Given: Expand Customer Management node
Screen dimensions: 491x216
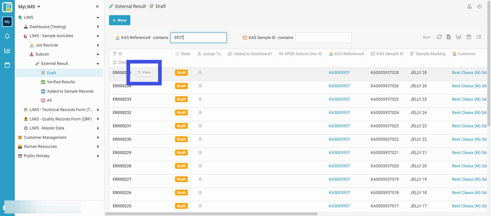Looking at the screenshot, I should point(98,138).
